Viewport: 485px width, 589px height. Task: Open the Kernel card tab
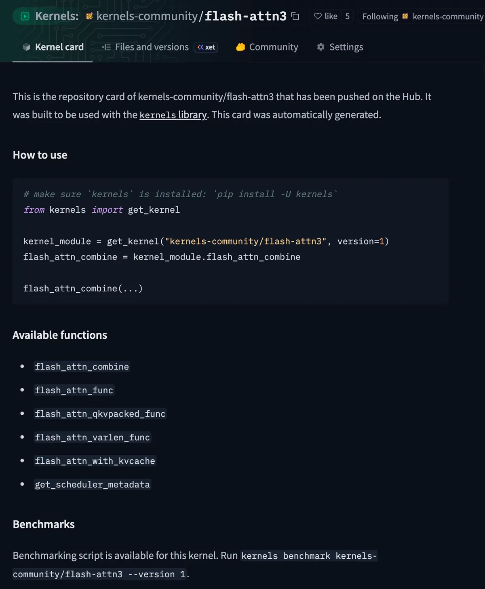(53, 47)
